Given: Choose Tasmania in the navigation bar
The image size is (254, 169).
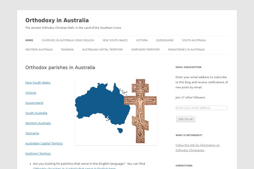Looking at the screenshot, I should coord(67,49).
